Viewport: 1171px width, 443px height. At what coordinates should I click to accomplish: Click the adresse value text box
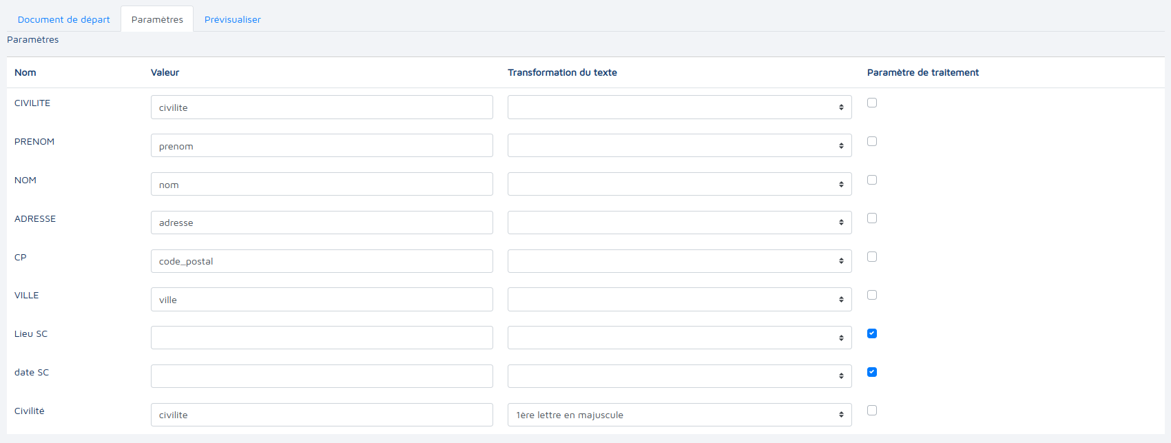tap(322, 223)
